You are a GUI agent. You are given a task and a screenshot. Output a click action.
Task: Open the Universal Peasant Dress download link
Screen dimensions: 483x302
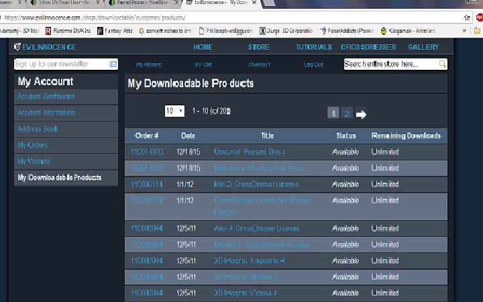pos(249,152)
